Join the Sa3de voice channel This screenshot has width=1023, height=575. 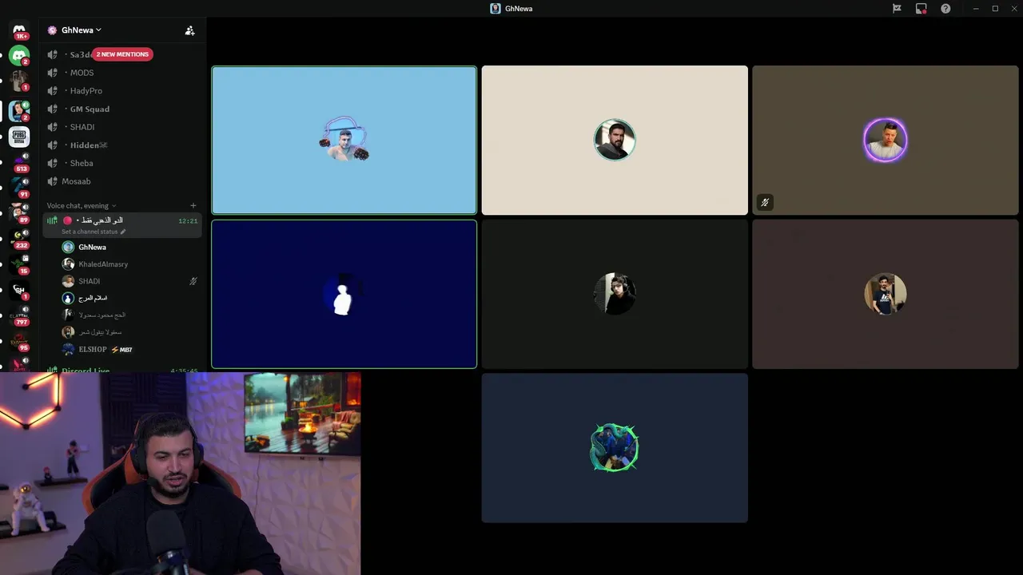pos(122,54)
